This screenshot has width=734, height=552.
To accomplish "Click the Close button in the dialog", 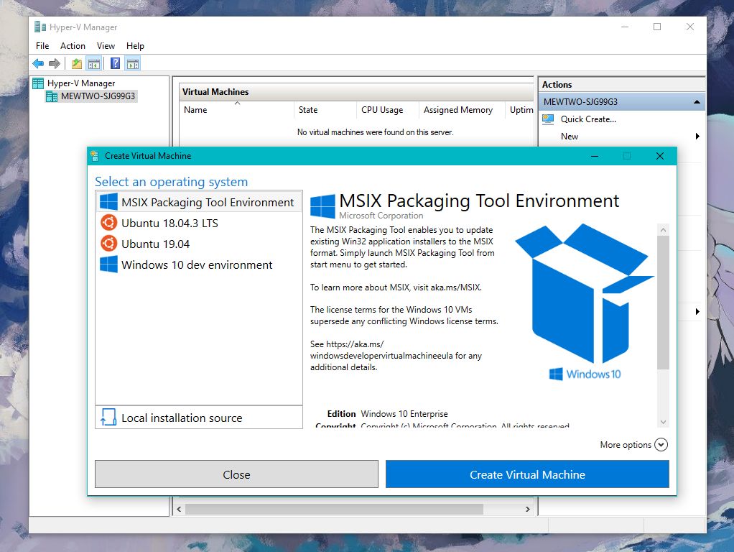I will pos(236,474).
